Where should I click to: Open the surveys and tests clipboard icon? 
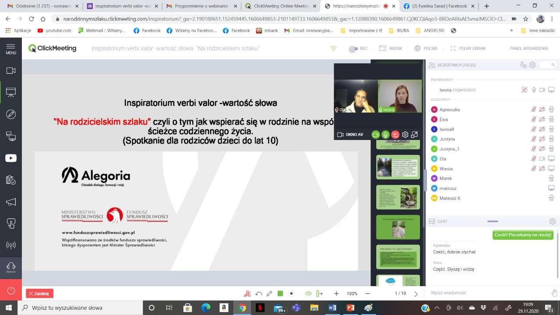coord(10,180)
